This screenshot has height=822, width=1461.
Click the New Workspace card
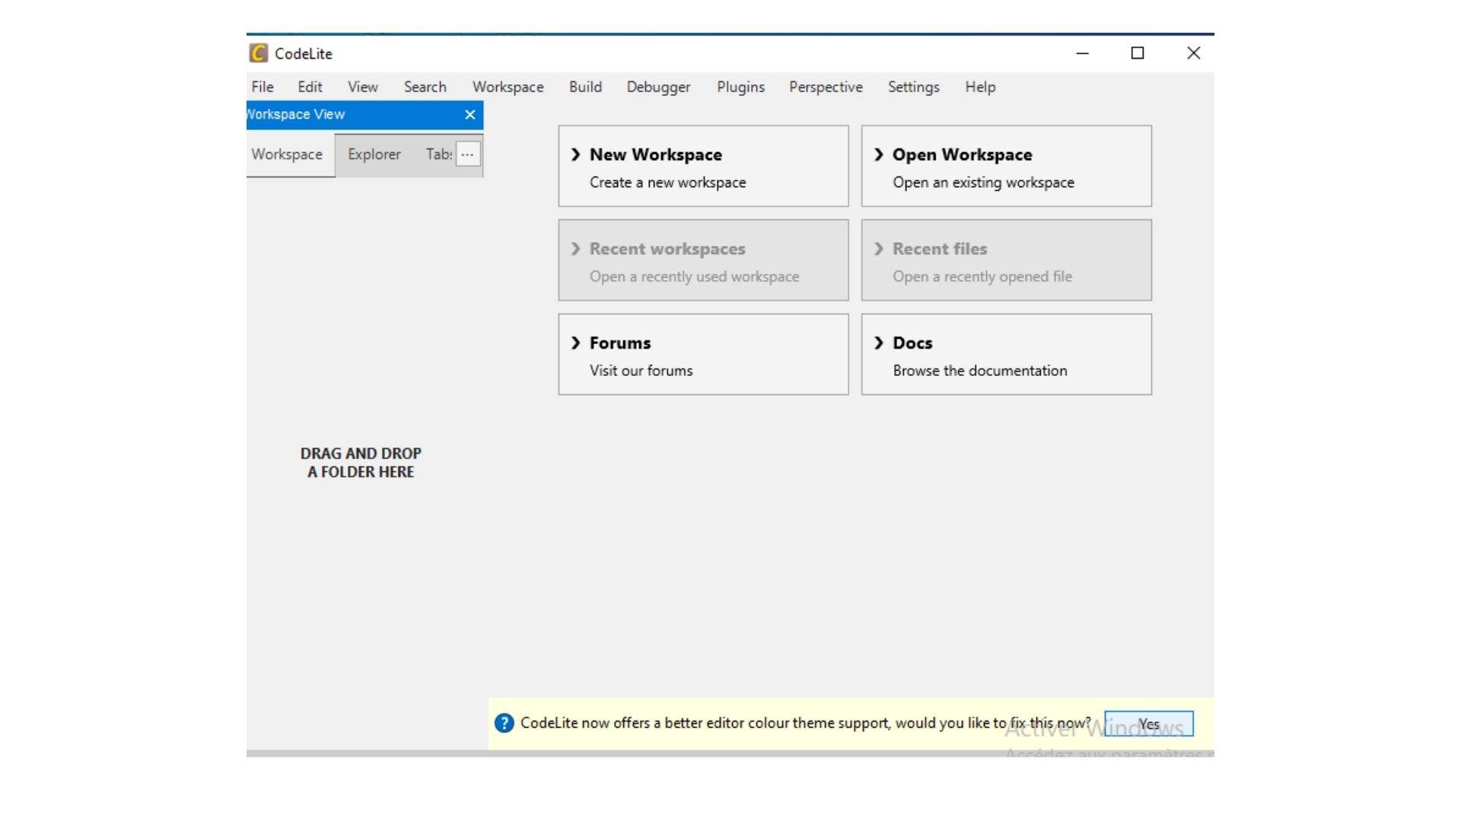pos(703,166)
